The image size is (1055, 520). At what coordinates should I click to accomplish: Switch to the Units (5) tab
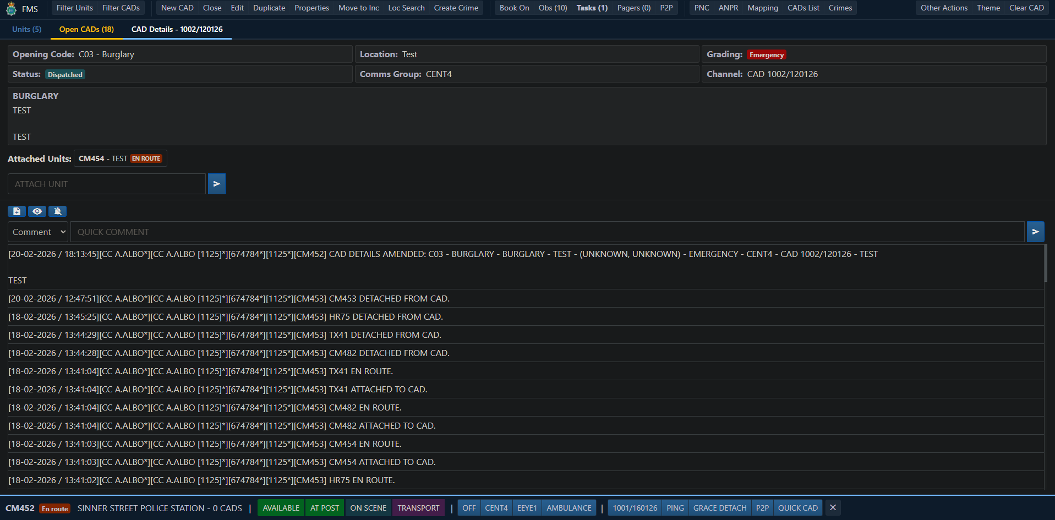click(x=26, y=29)
